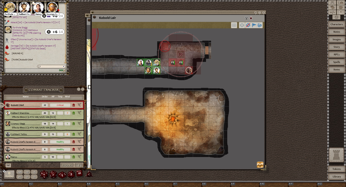Click the pop-out arrow on Kobold Lair window

(x=256, y=13)
